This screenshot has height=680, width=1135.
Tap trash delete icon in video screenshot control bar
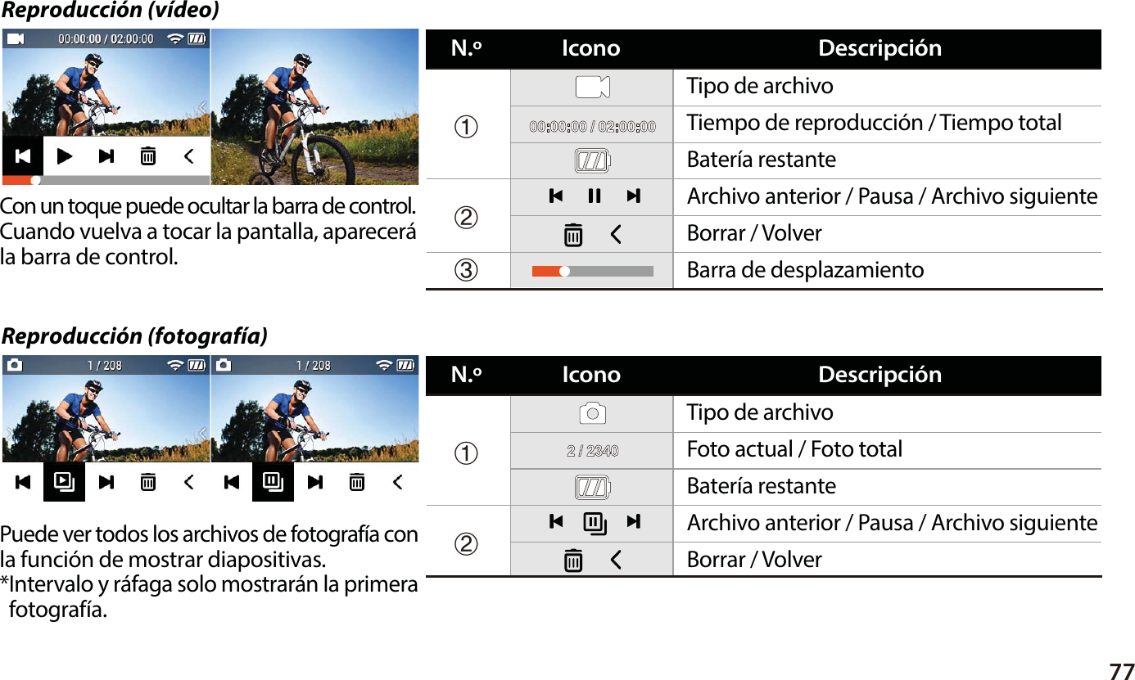pyautogui.click(x=148, y=155)
